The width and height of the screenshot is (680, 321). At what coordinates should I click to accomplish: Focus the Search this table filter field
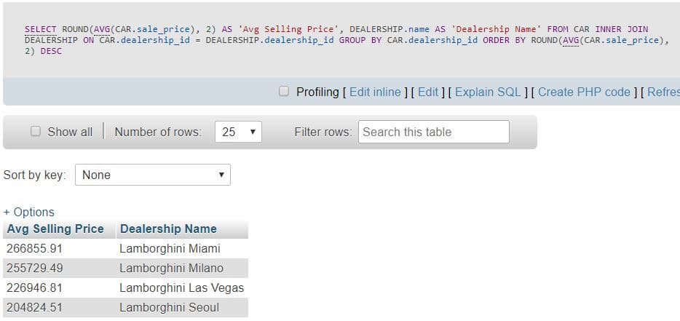(434, 132)
